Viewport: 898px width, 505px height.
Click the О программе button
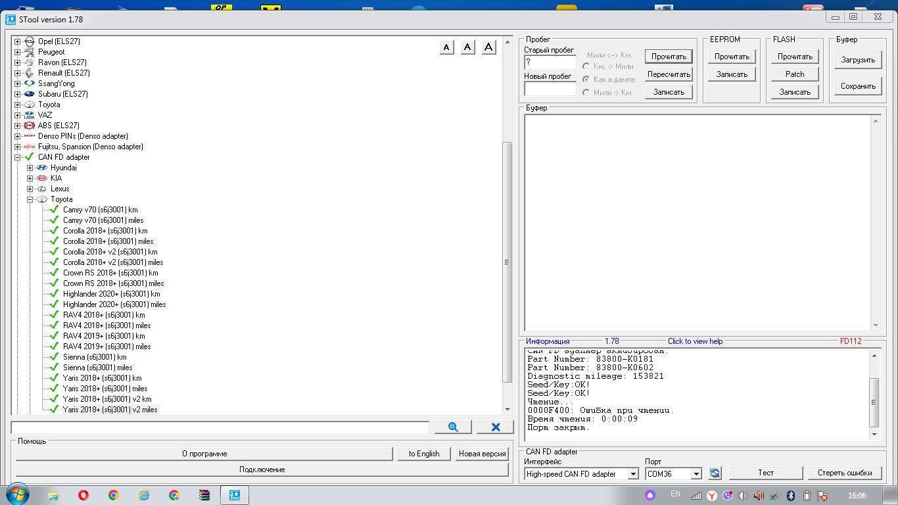click(204, 454)
